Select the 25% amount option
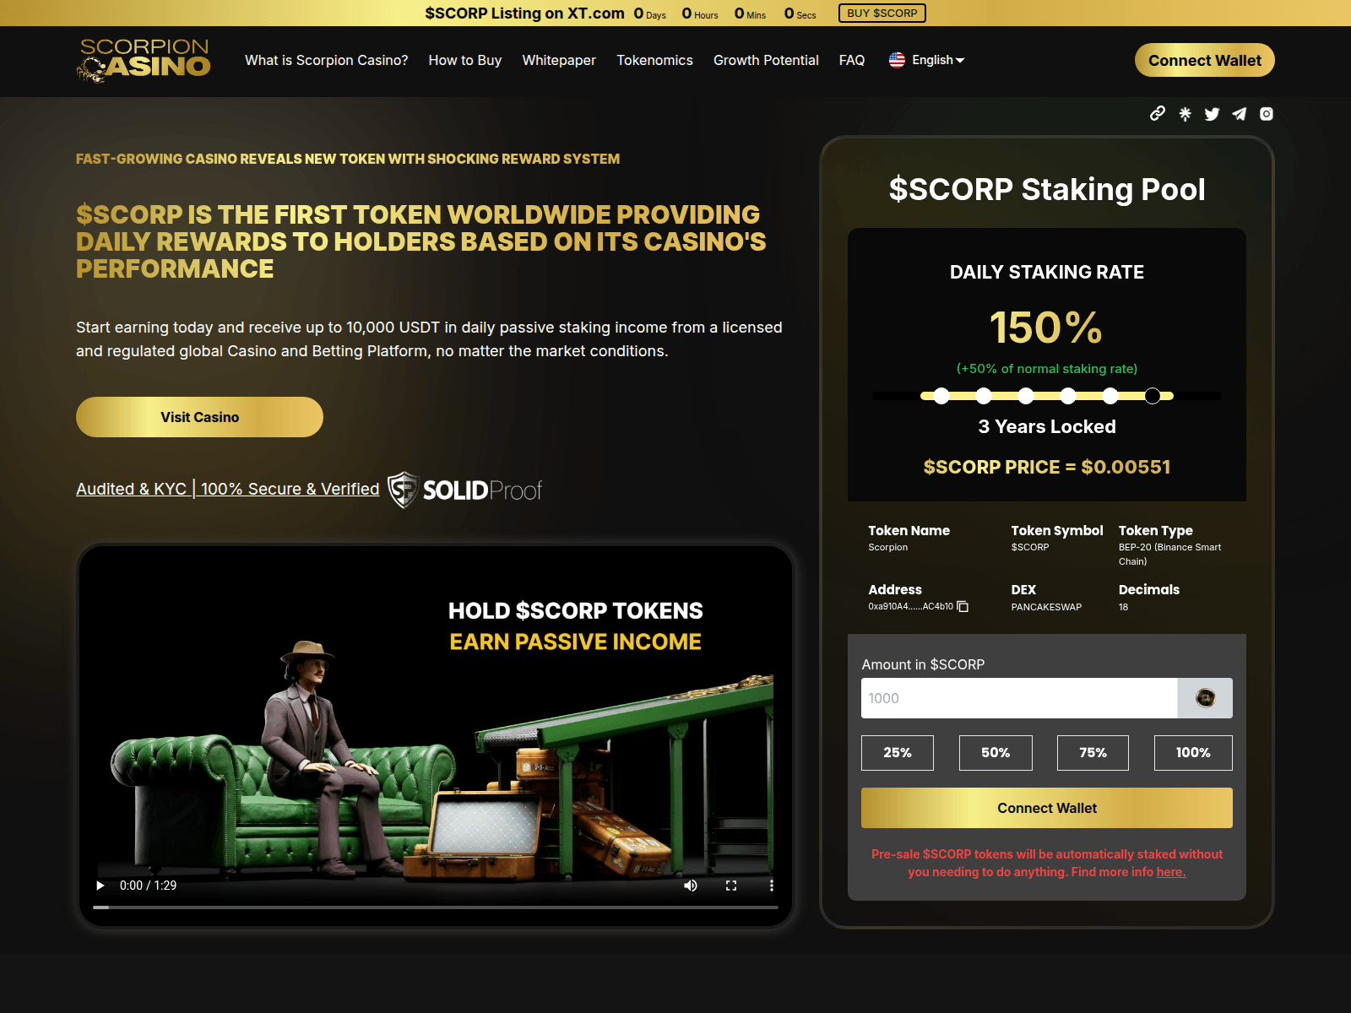 pos(897,752)
